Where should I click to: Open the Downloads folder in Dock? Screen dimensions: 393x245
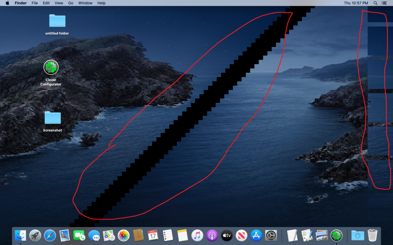358,236
